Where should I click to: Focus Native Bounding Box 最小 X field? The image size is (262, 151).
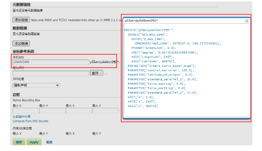click(x=26, y=110)
